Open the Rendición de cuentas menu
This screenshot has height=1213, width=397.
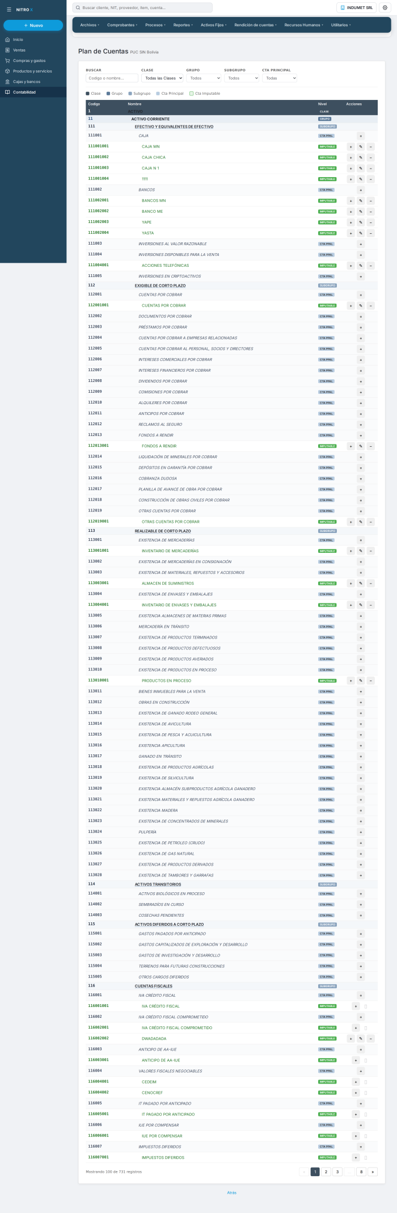256,25
